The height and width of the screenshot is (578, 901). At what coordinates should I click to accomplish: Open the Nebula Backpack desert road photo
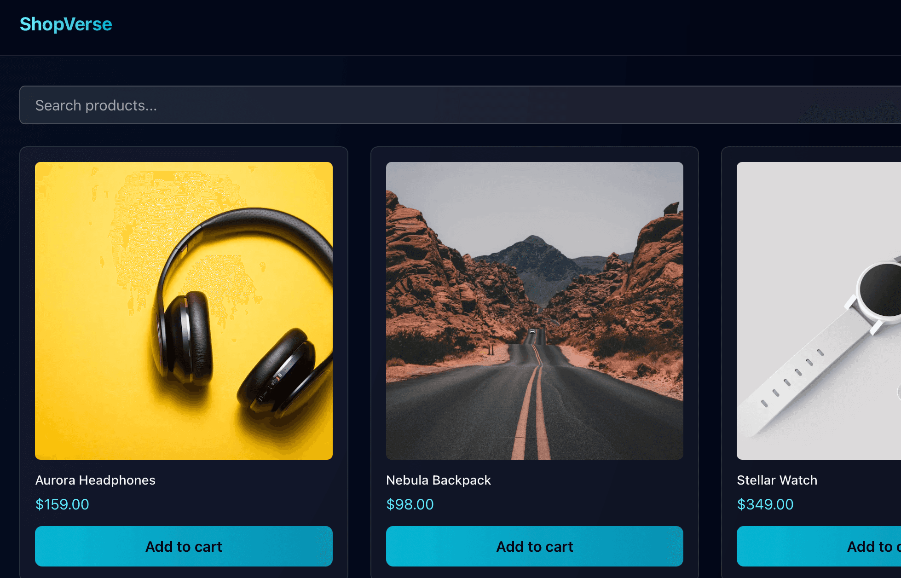535,311
